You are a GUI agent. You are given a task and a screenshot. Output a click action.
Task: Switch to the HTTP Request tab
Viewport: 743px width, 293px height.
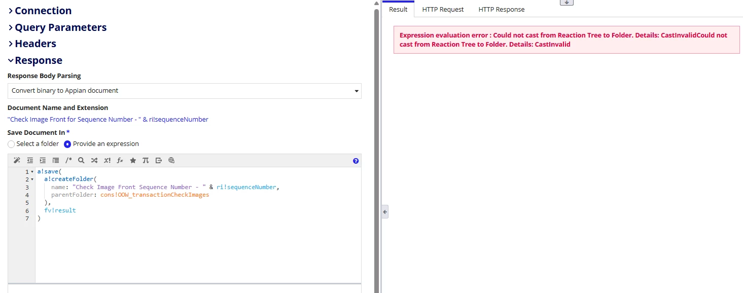click(443, 9)
